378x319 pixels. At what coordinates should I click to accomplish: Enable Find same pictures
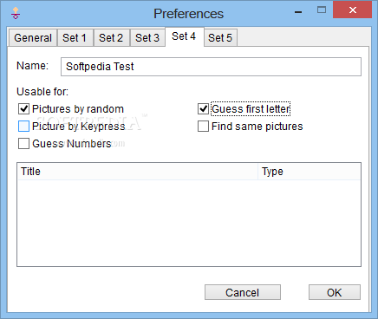tap(203, 127)
